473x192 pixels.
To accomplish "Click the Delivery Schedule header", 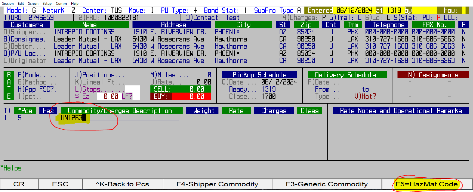I will (x=345, y=75).
